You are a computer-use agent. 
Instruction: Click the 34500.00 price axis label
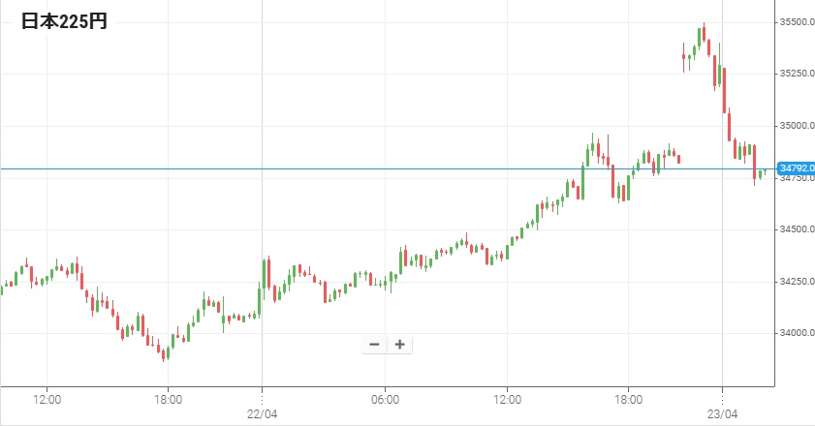[x=796, y=229]
